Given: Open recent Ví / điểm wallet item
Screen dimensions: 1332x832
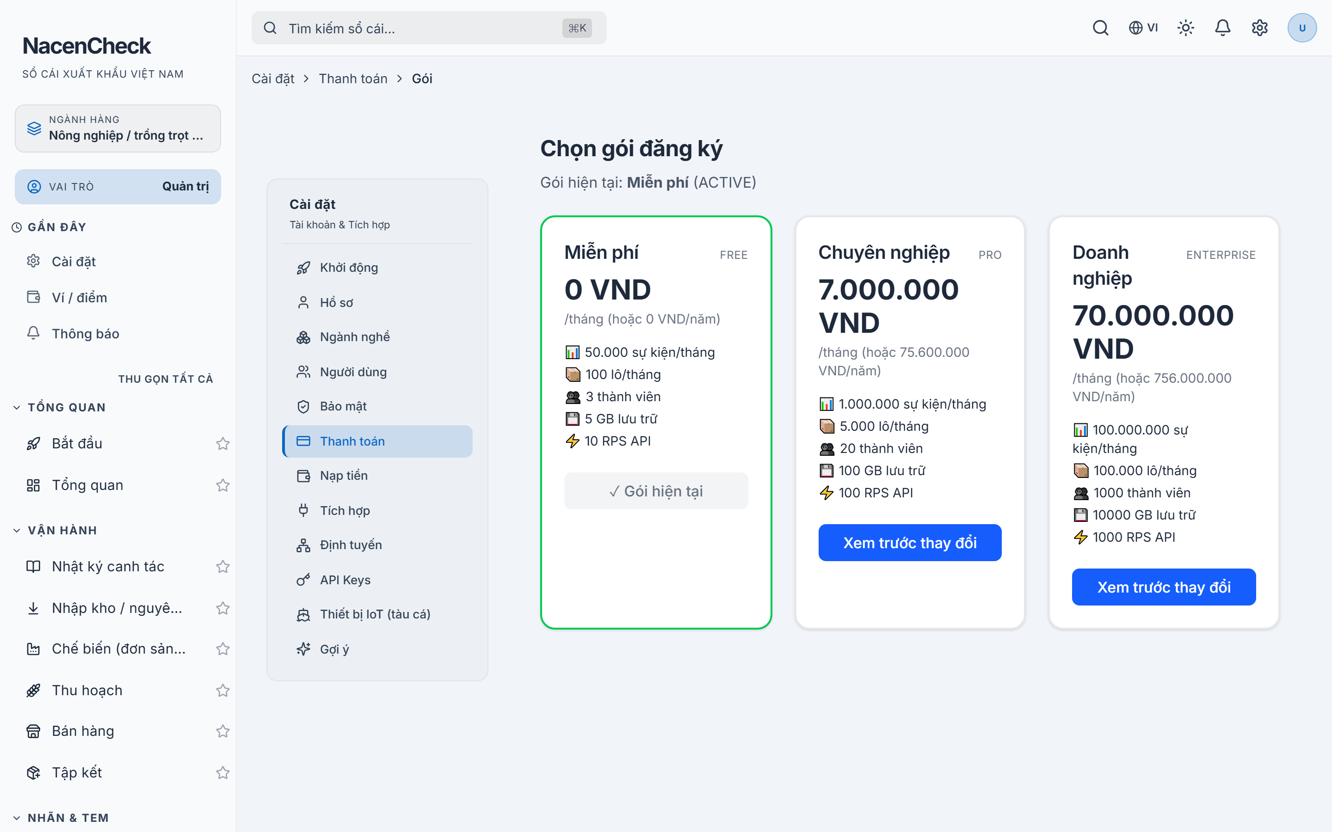Looking at the screenshot, I should point(118,298).
